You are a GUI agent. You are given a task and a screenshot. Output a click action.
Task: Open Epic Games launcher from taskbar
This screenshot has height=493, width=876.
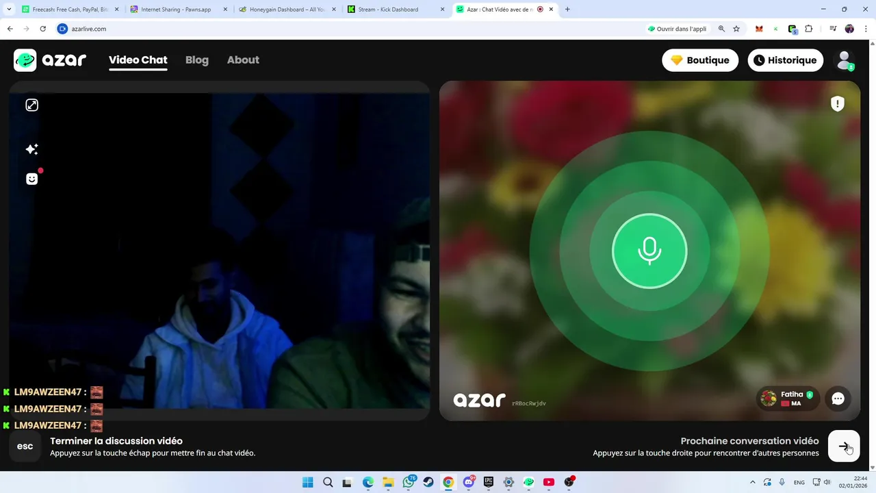tap(489, 482)
